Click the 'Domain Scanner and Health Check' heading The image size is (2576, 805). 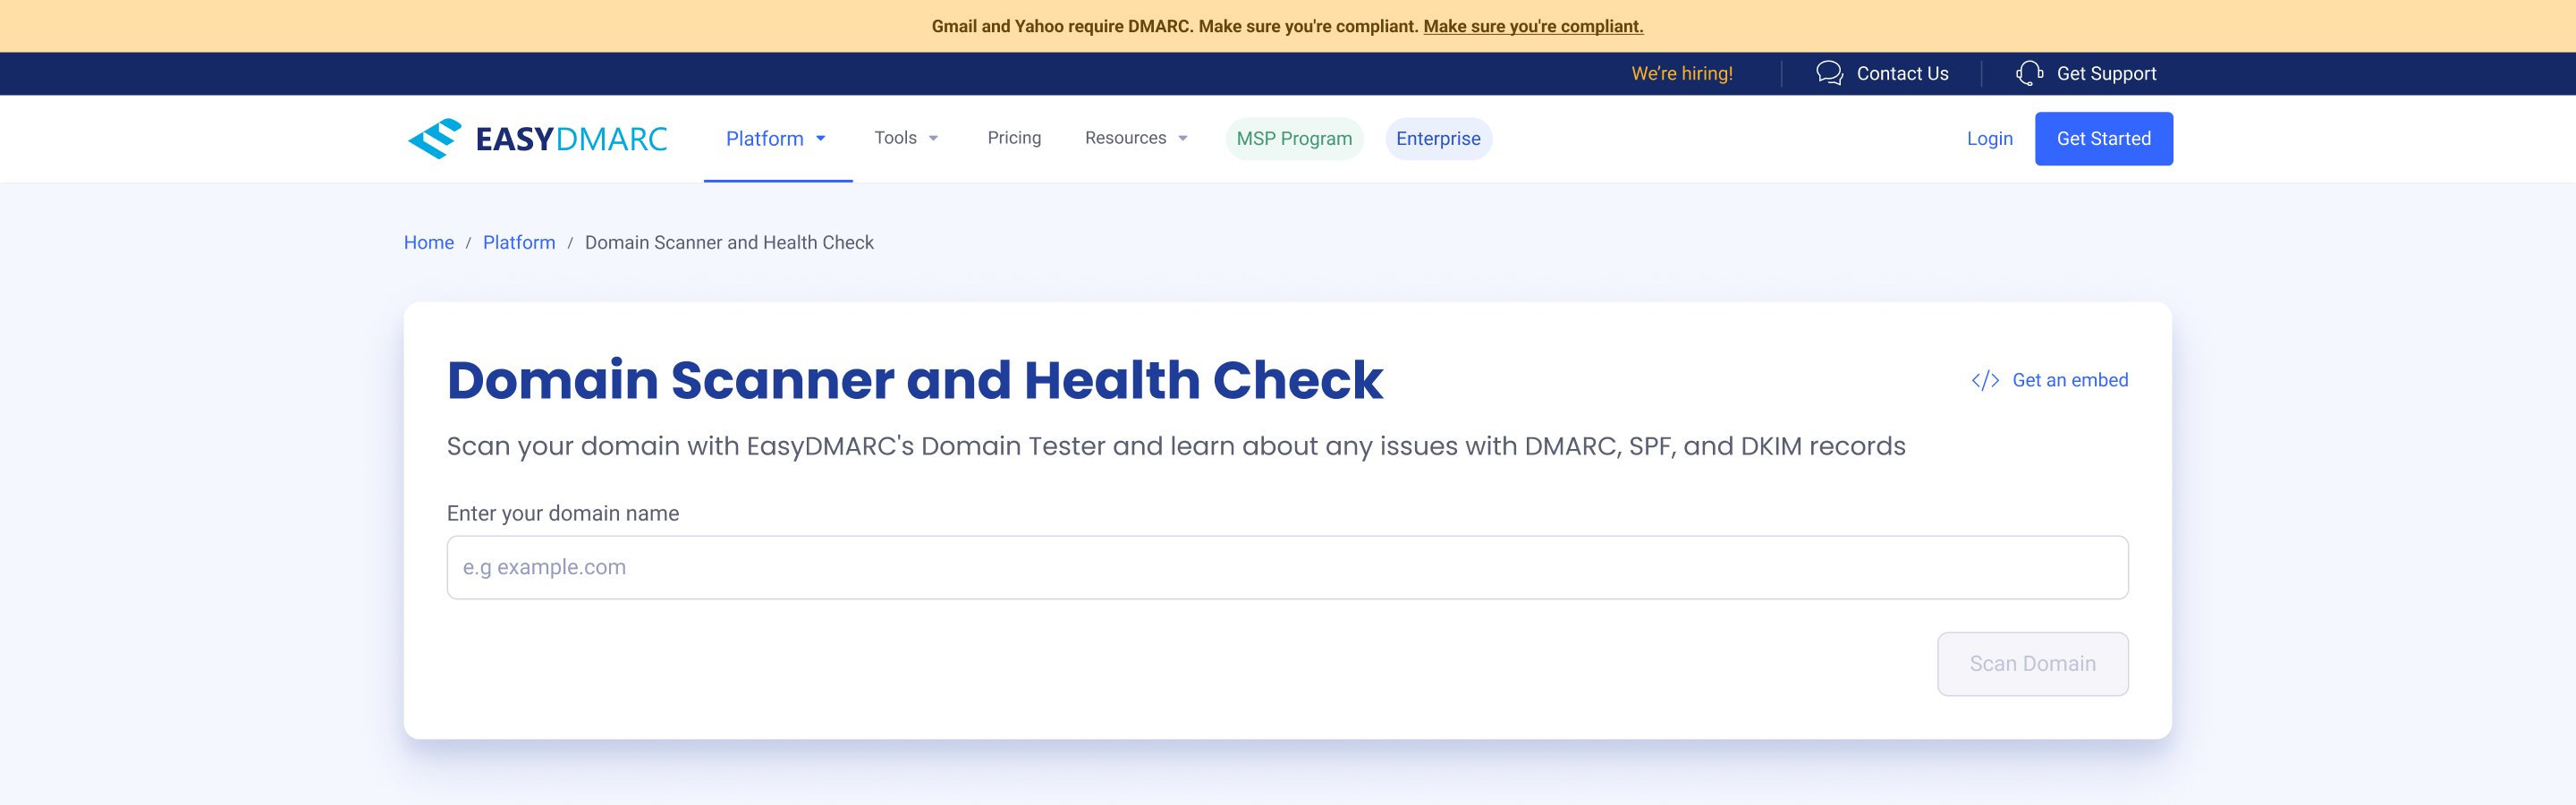coord(914,380)
